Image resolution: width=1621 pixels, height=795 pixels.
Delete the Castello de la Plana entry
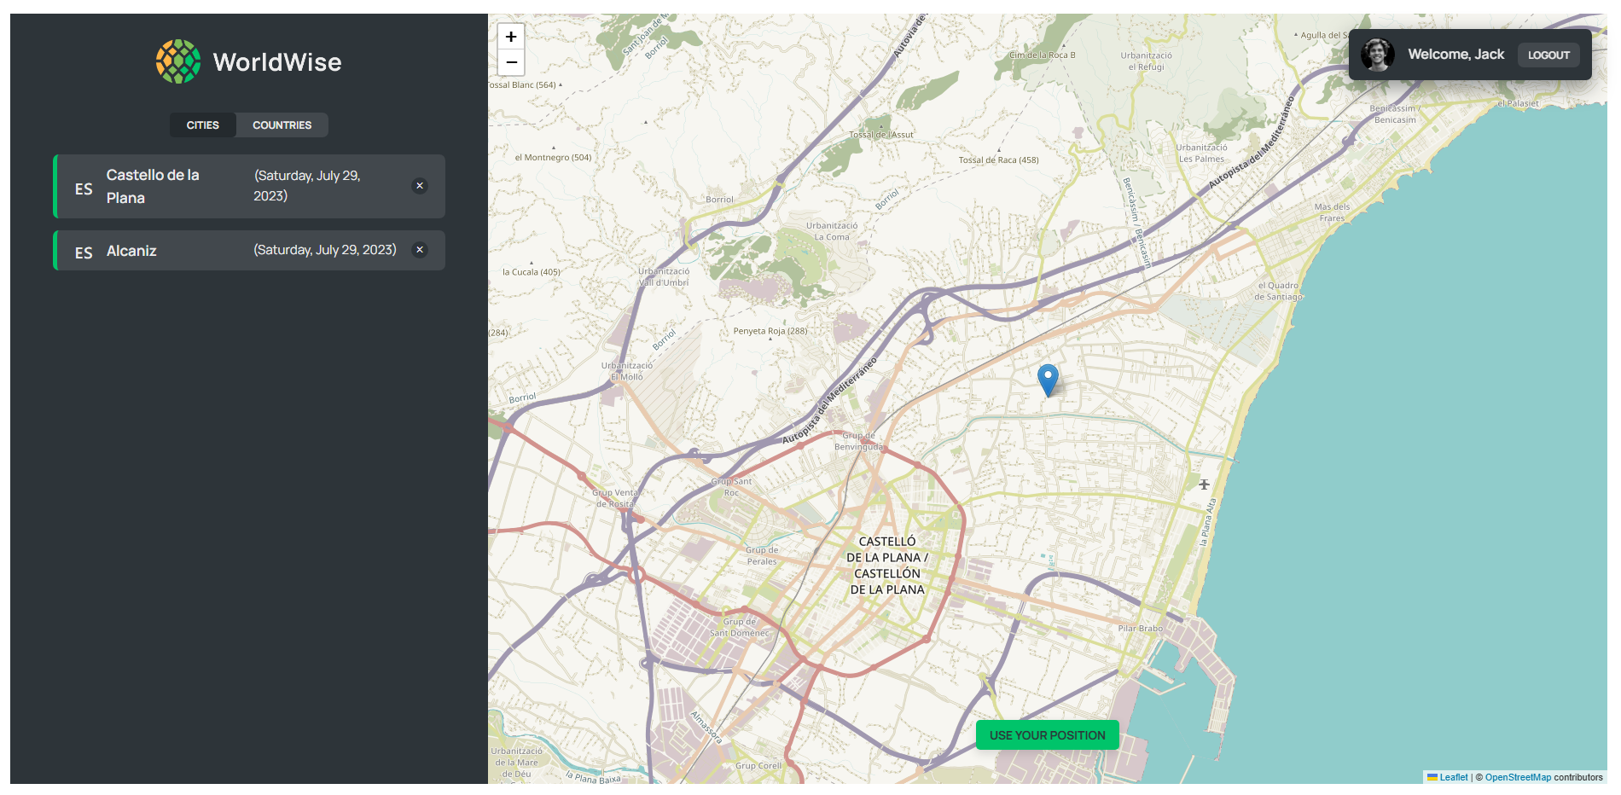tap(420, 186)
